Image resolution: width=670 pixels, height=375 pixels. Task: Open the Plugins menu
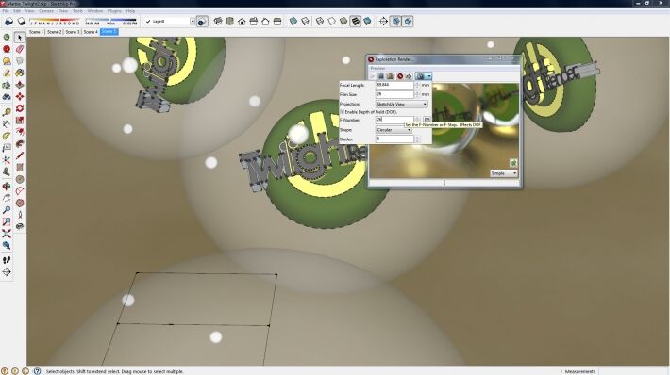(x=114, y=11)
